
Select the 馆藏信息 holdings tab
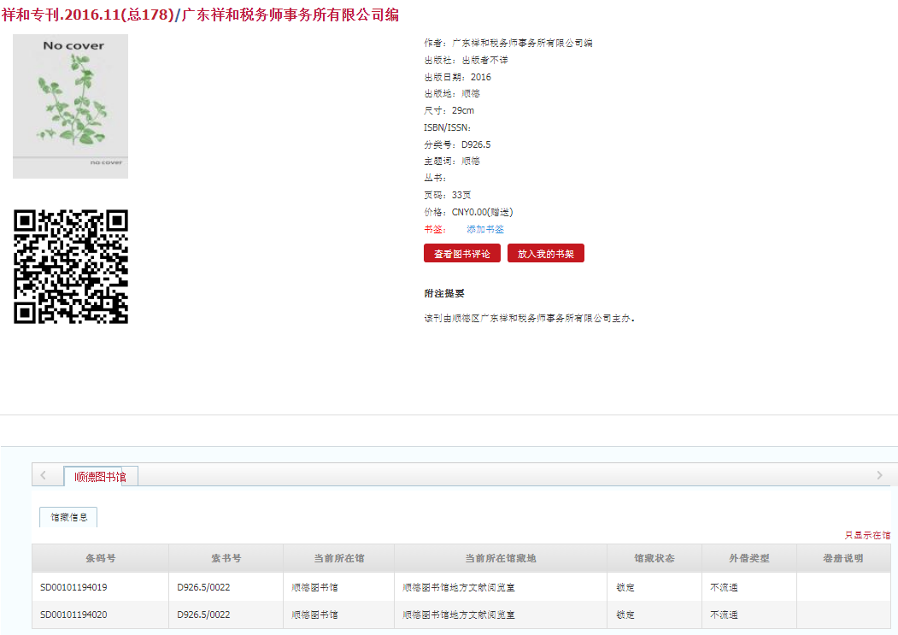click(x=68, y=517)
